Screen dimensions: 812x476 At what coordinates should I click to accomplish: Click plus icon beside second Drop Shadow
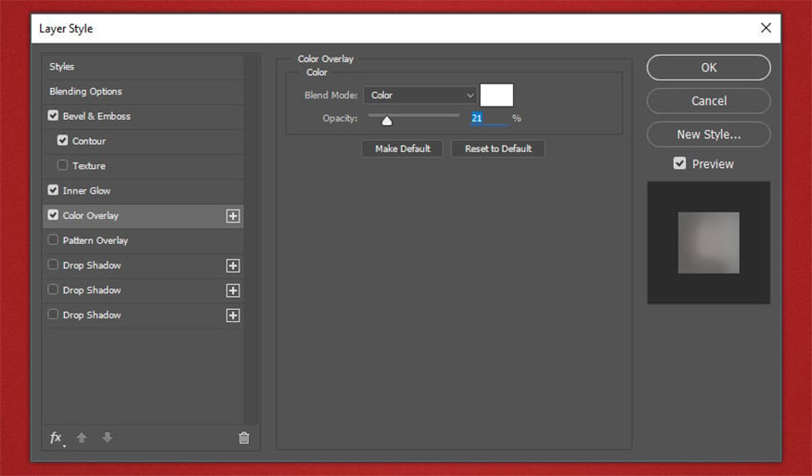coord(233,290)
